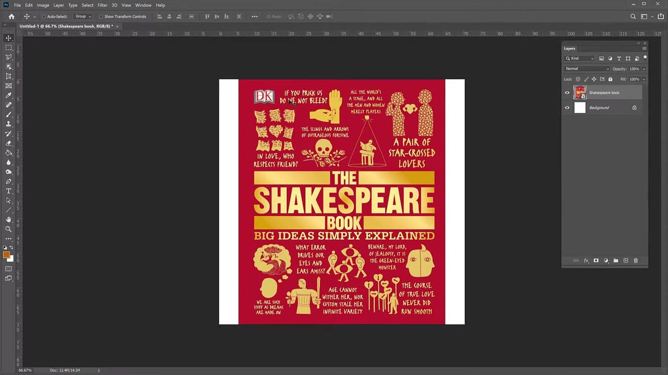The width and height of the screenshot is (668, 375).
Task: Expand the Opacity value dropdown
Action: (643, 68)
